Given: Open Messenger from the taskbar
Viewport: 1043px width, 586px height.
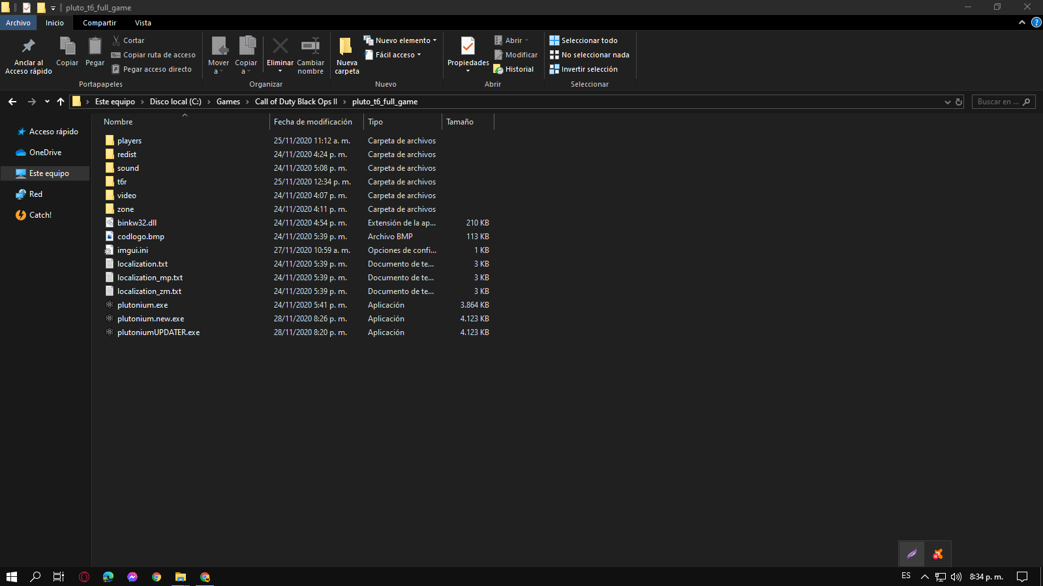Looking at the screenshot, I should pos(132,577).
